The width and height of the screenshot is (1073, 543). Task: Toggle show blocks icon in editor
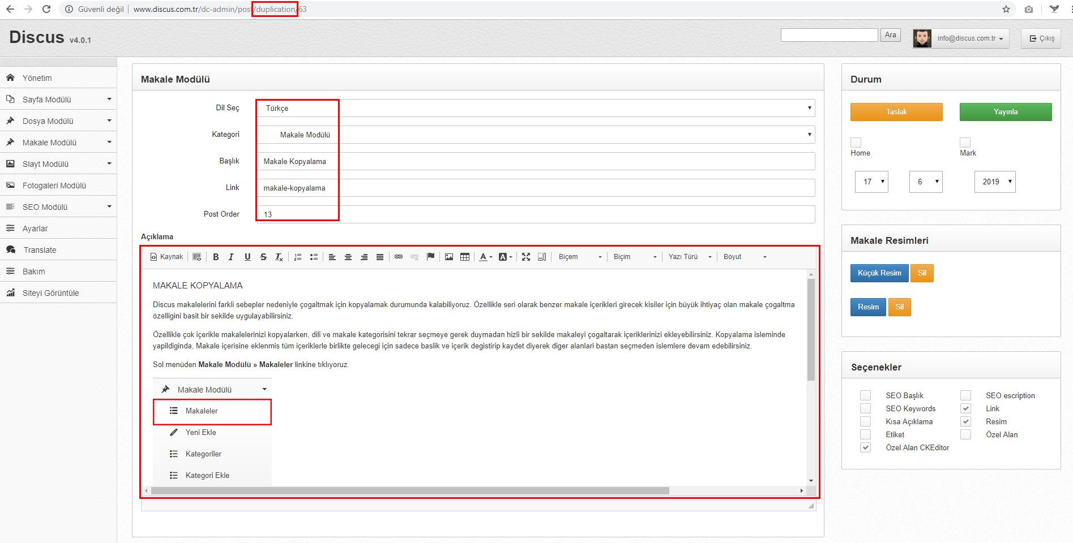[542, 257]
